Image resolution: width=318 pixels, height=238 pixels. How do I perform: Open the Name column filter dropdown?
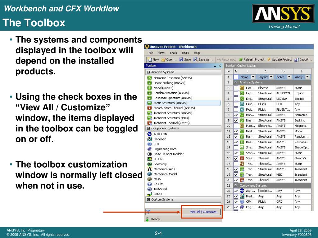[x=253, y=77]
